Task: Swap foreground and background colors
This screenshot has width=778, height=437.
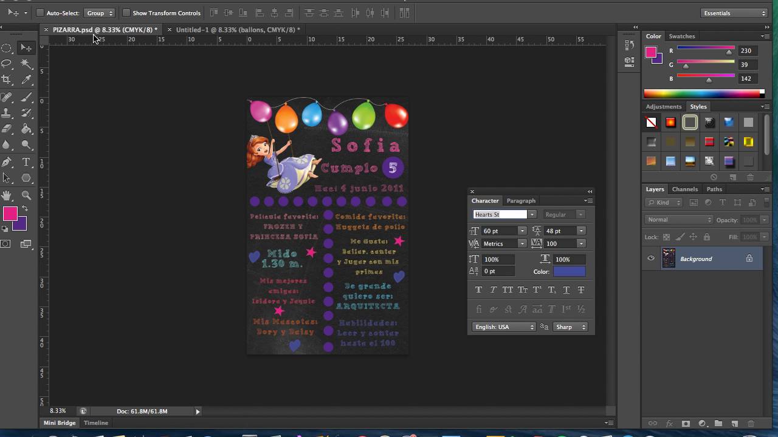Action: click(25, 209)
